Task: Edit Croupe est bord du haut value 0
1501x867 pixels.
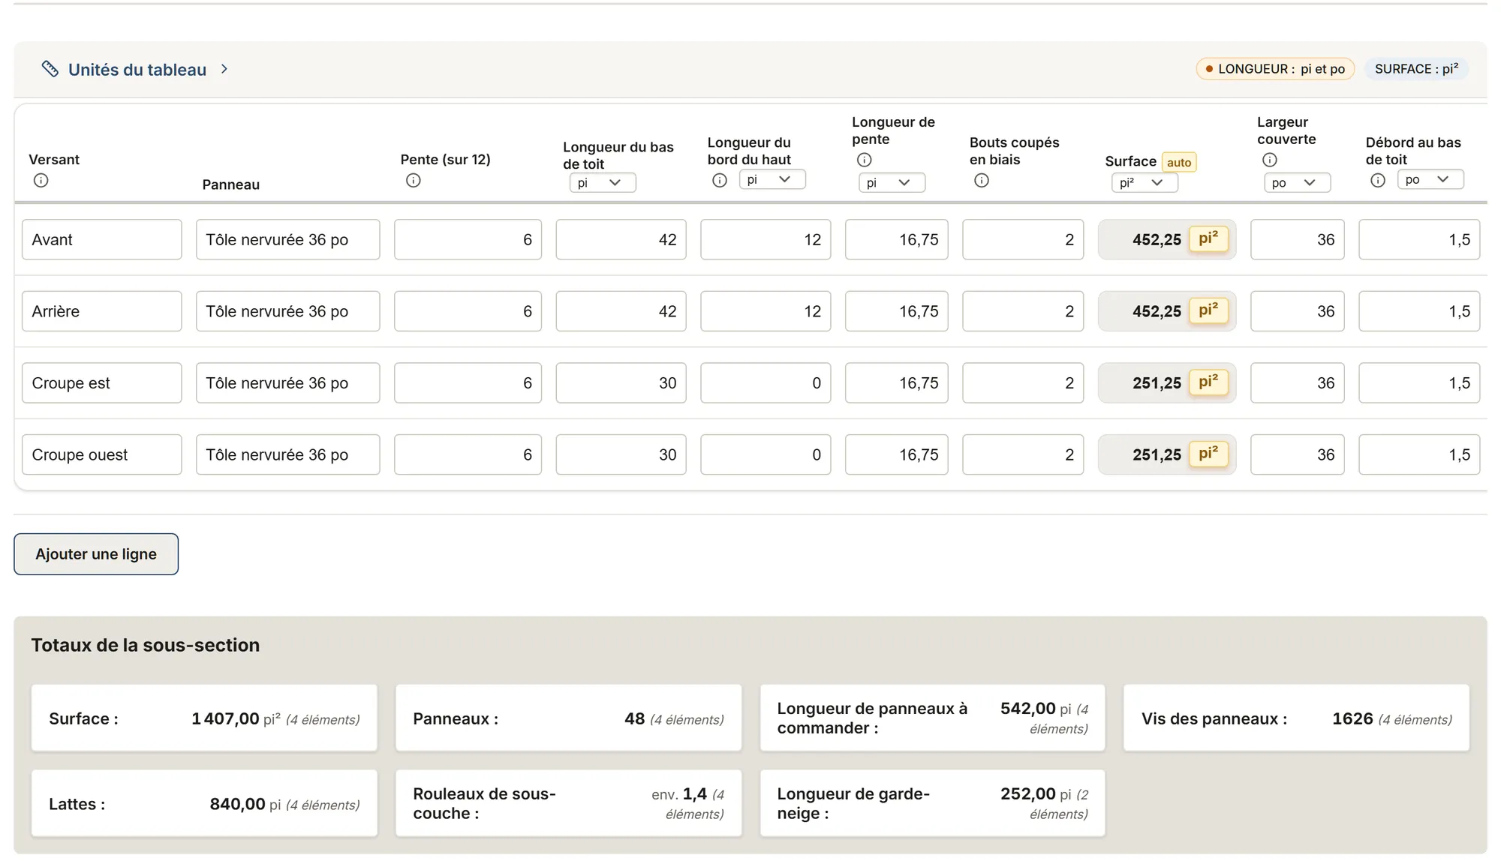Action: coord(766,382)
